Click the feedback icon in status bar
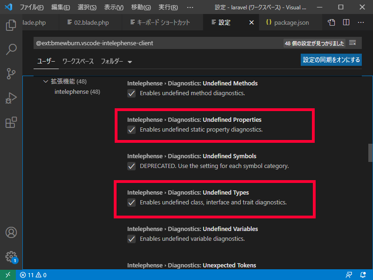Image resolution: width=373 pixels, height=280 pixels. pyautogui.click(x=349, y=275)
